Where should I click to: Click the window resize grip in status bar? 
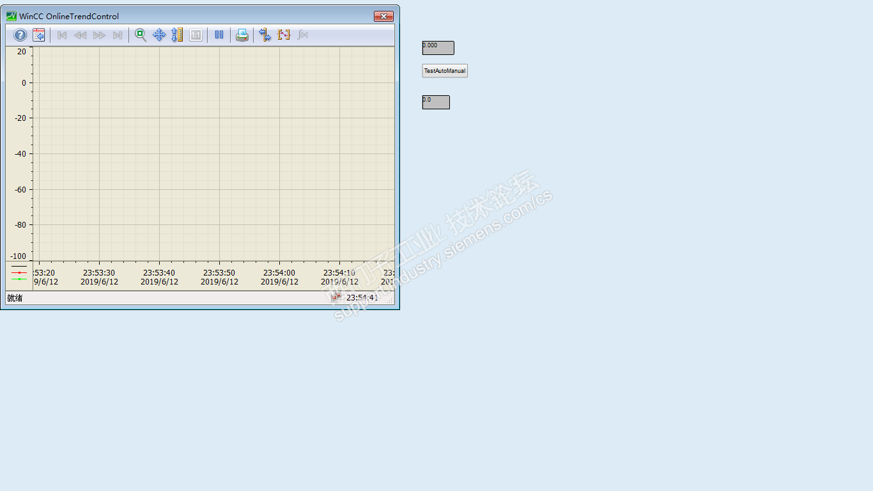[x=390, y=300]
